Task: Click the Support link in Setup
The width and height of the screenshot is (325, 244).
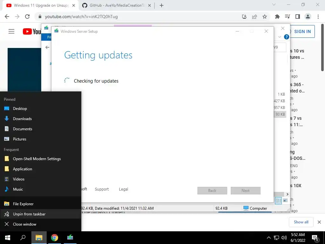Action: (x=102, y=189)
